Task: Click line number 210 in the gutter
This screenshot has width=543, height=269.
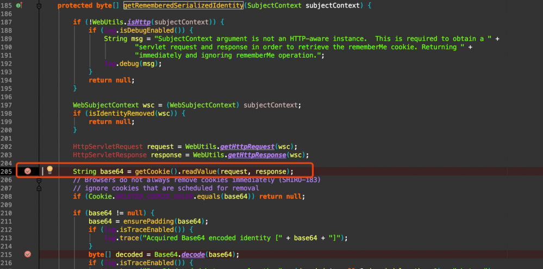Action: (6, 213)
